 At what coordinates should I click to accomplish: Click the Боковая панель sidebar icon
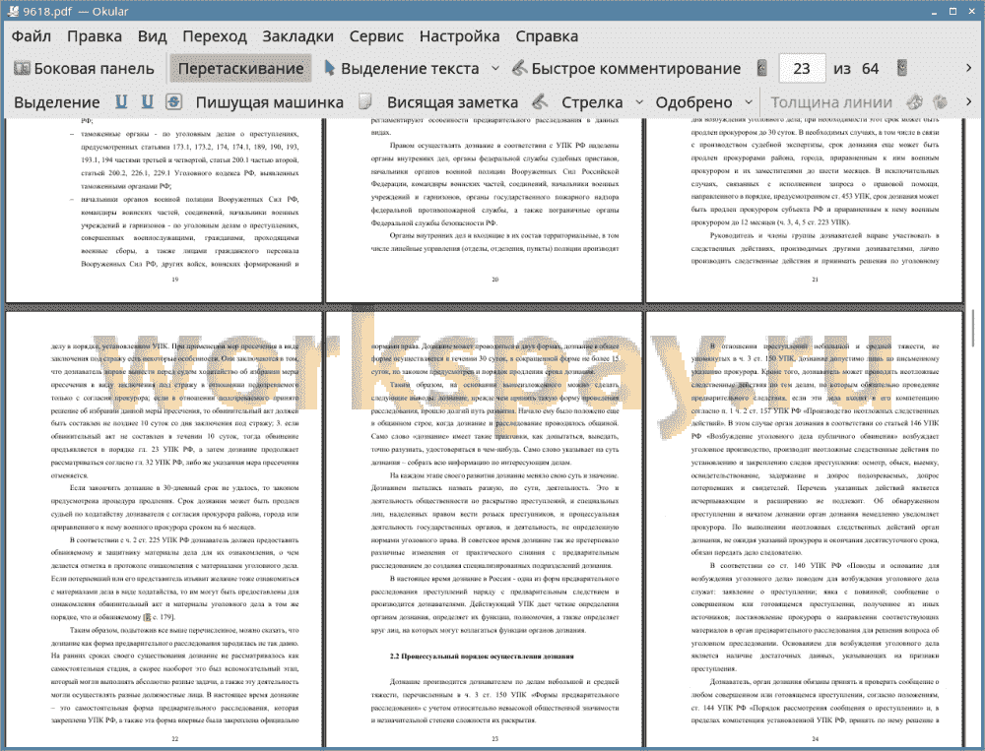tap(22, 68)
